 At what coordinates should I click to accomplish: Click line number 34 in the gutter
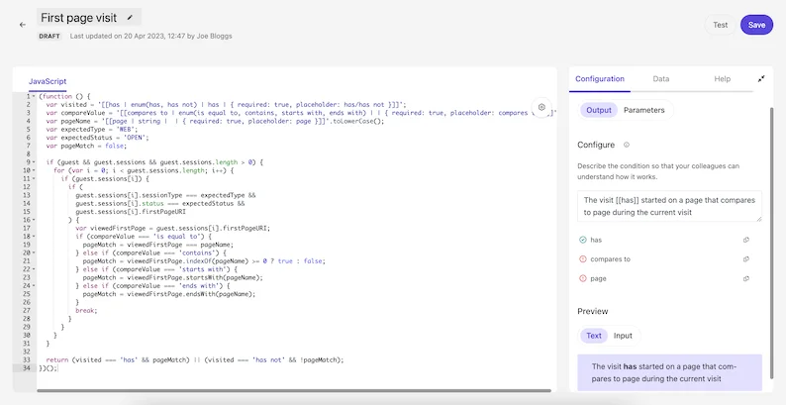[x=27, y=368]
